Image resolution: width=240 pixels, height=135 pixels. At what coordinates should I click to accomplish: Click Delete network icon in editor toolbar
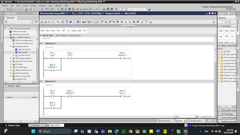pos(46,22)
